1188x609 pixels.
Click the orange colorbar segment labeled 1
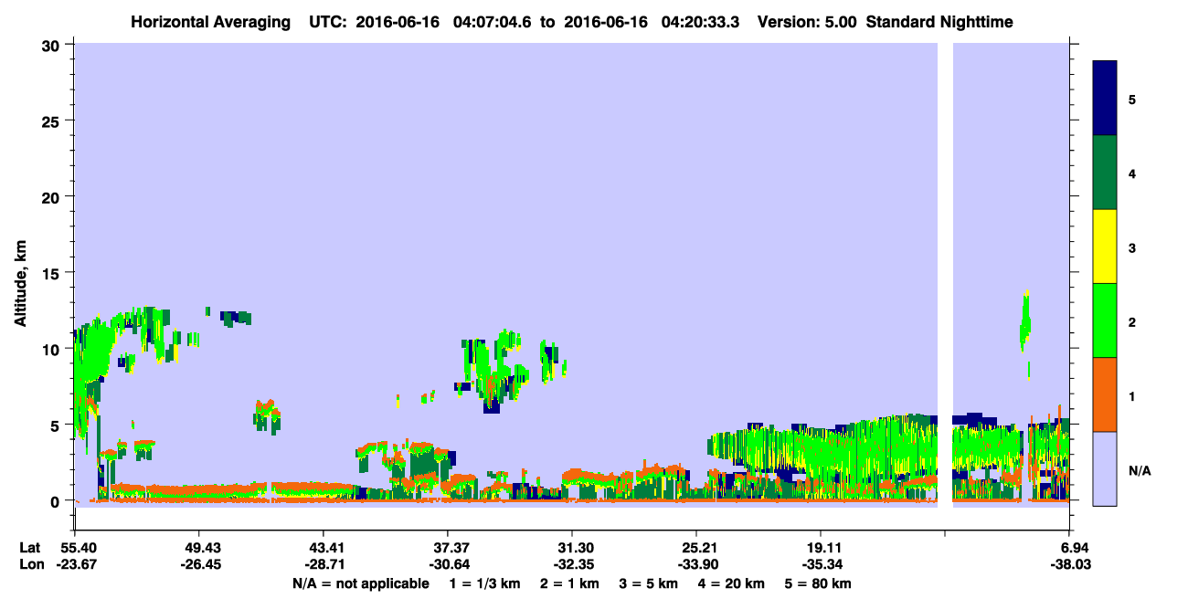click(1105, 394)
